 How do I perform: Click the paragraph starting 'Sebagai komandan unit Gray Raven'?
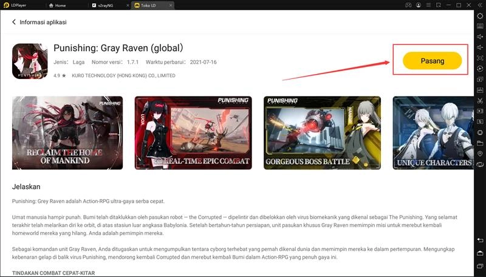click(x=233, y=253)
